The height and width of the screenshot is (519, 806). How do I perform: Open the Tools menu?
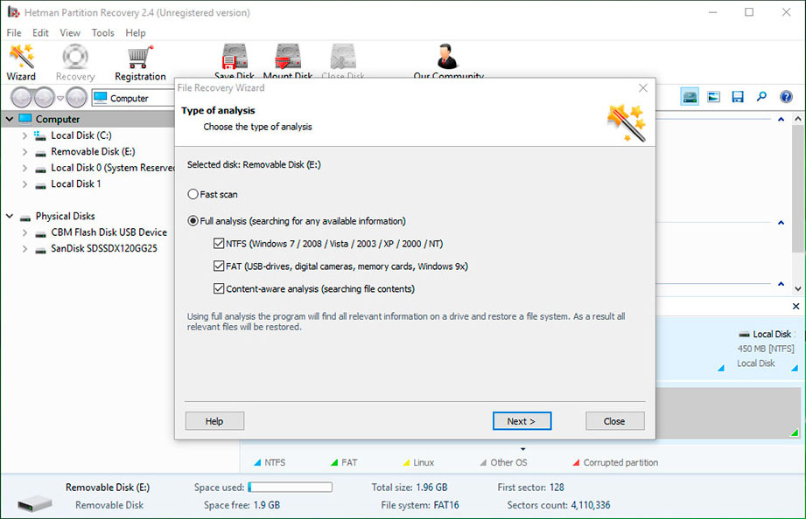[102, 32]
